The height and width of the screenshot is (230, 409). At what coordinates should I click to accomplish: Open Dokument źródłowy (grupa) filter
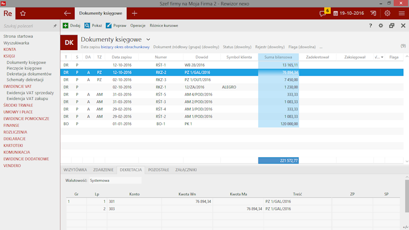[x=186, y=47]
